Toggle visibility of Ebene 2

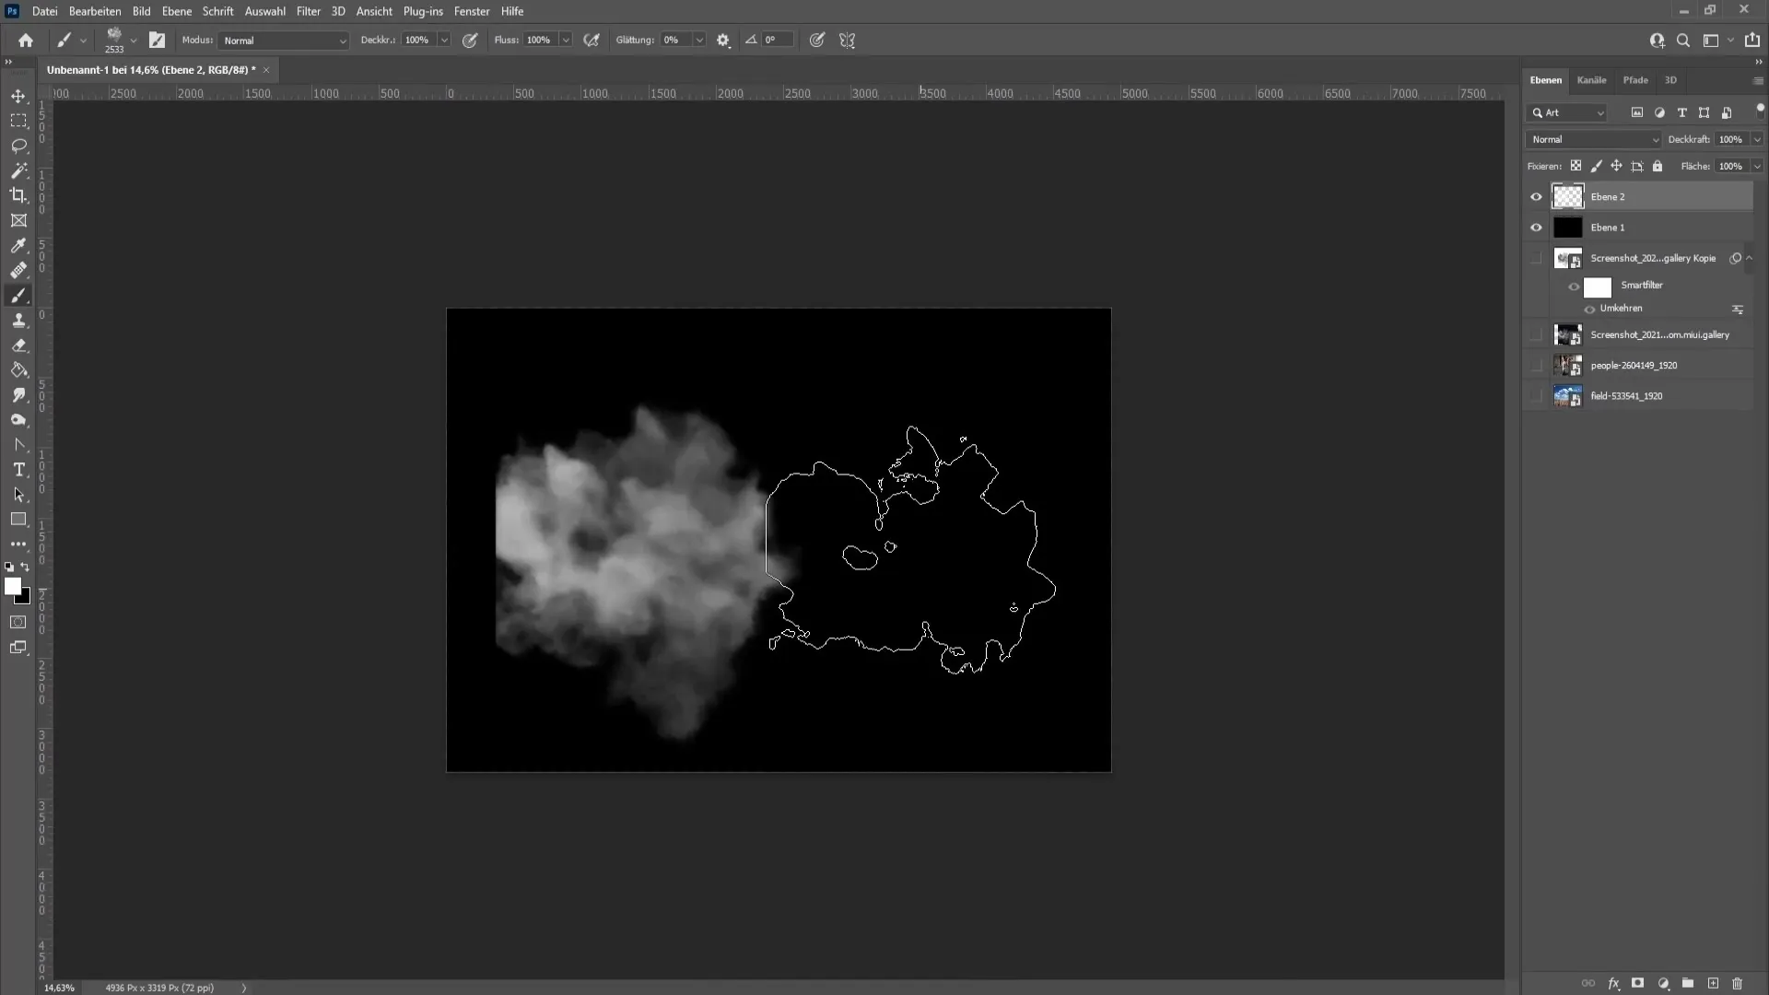(1537, 195)
